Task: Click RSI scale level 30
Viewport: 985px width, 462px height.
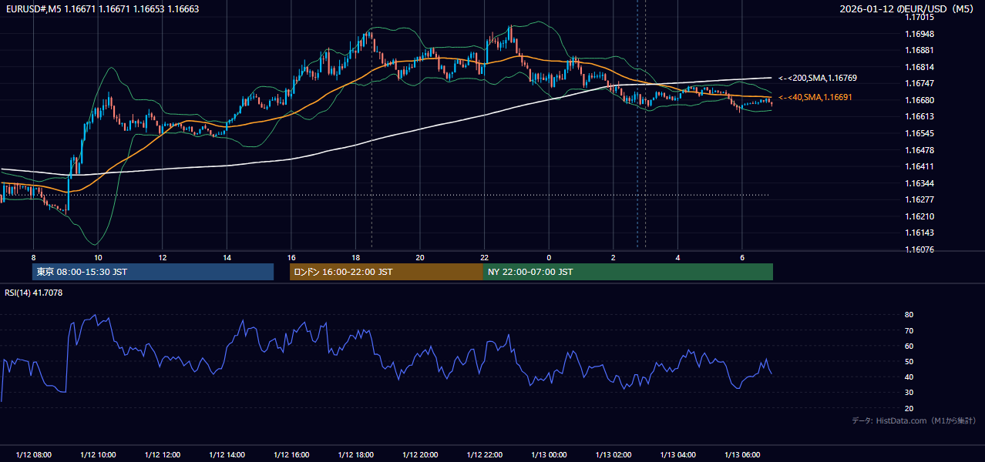Action: point(909,393)
